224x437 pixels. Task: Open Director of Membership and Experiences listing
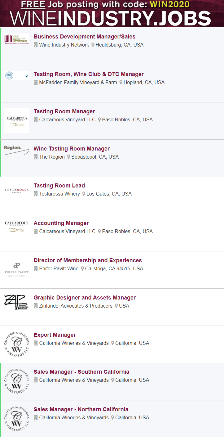click(x=88, y=260)
